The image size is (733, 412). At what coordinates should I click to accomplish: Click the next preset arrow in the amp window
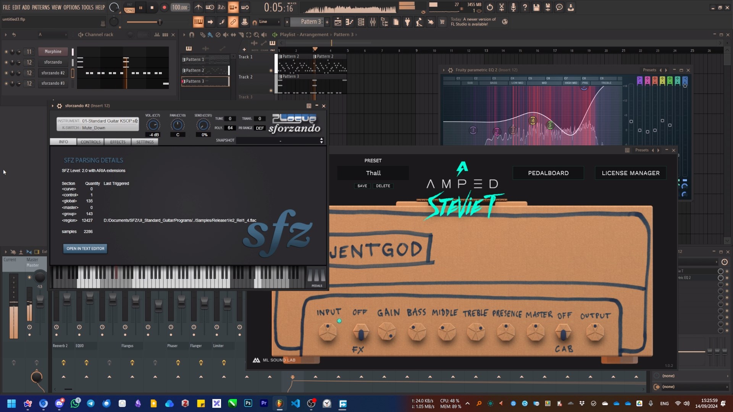point(658,150)
